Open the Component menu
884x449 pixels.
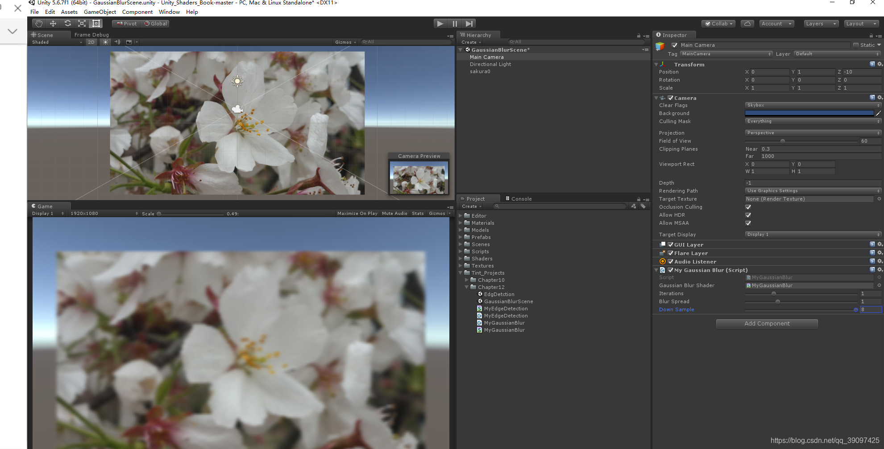coord(137,12)
